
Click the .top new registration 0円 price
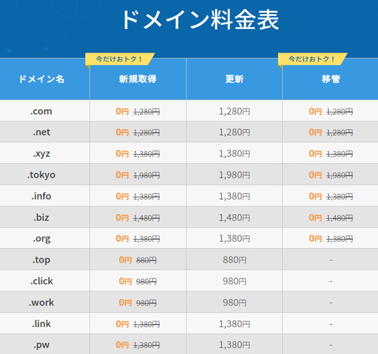coord(125,260)
